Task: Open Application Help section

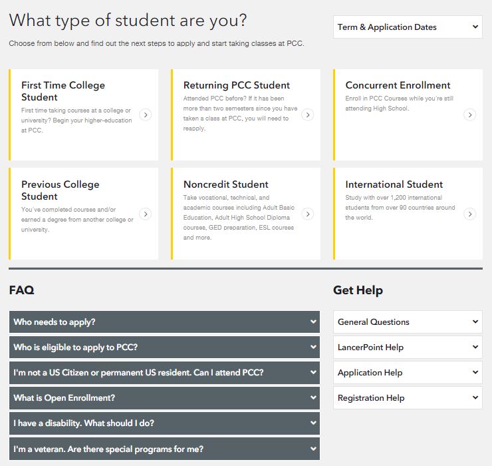Action: coord(408,372)
